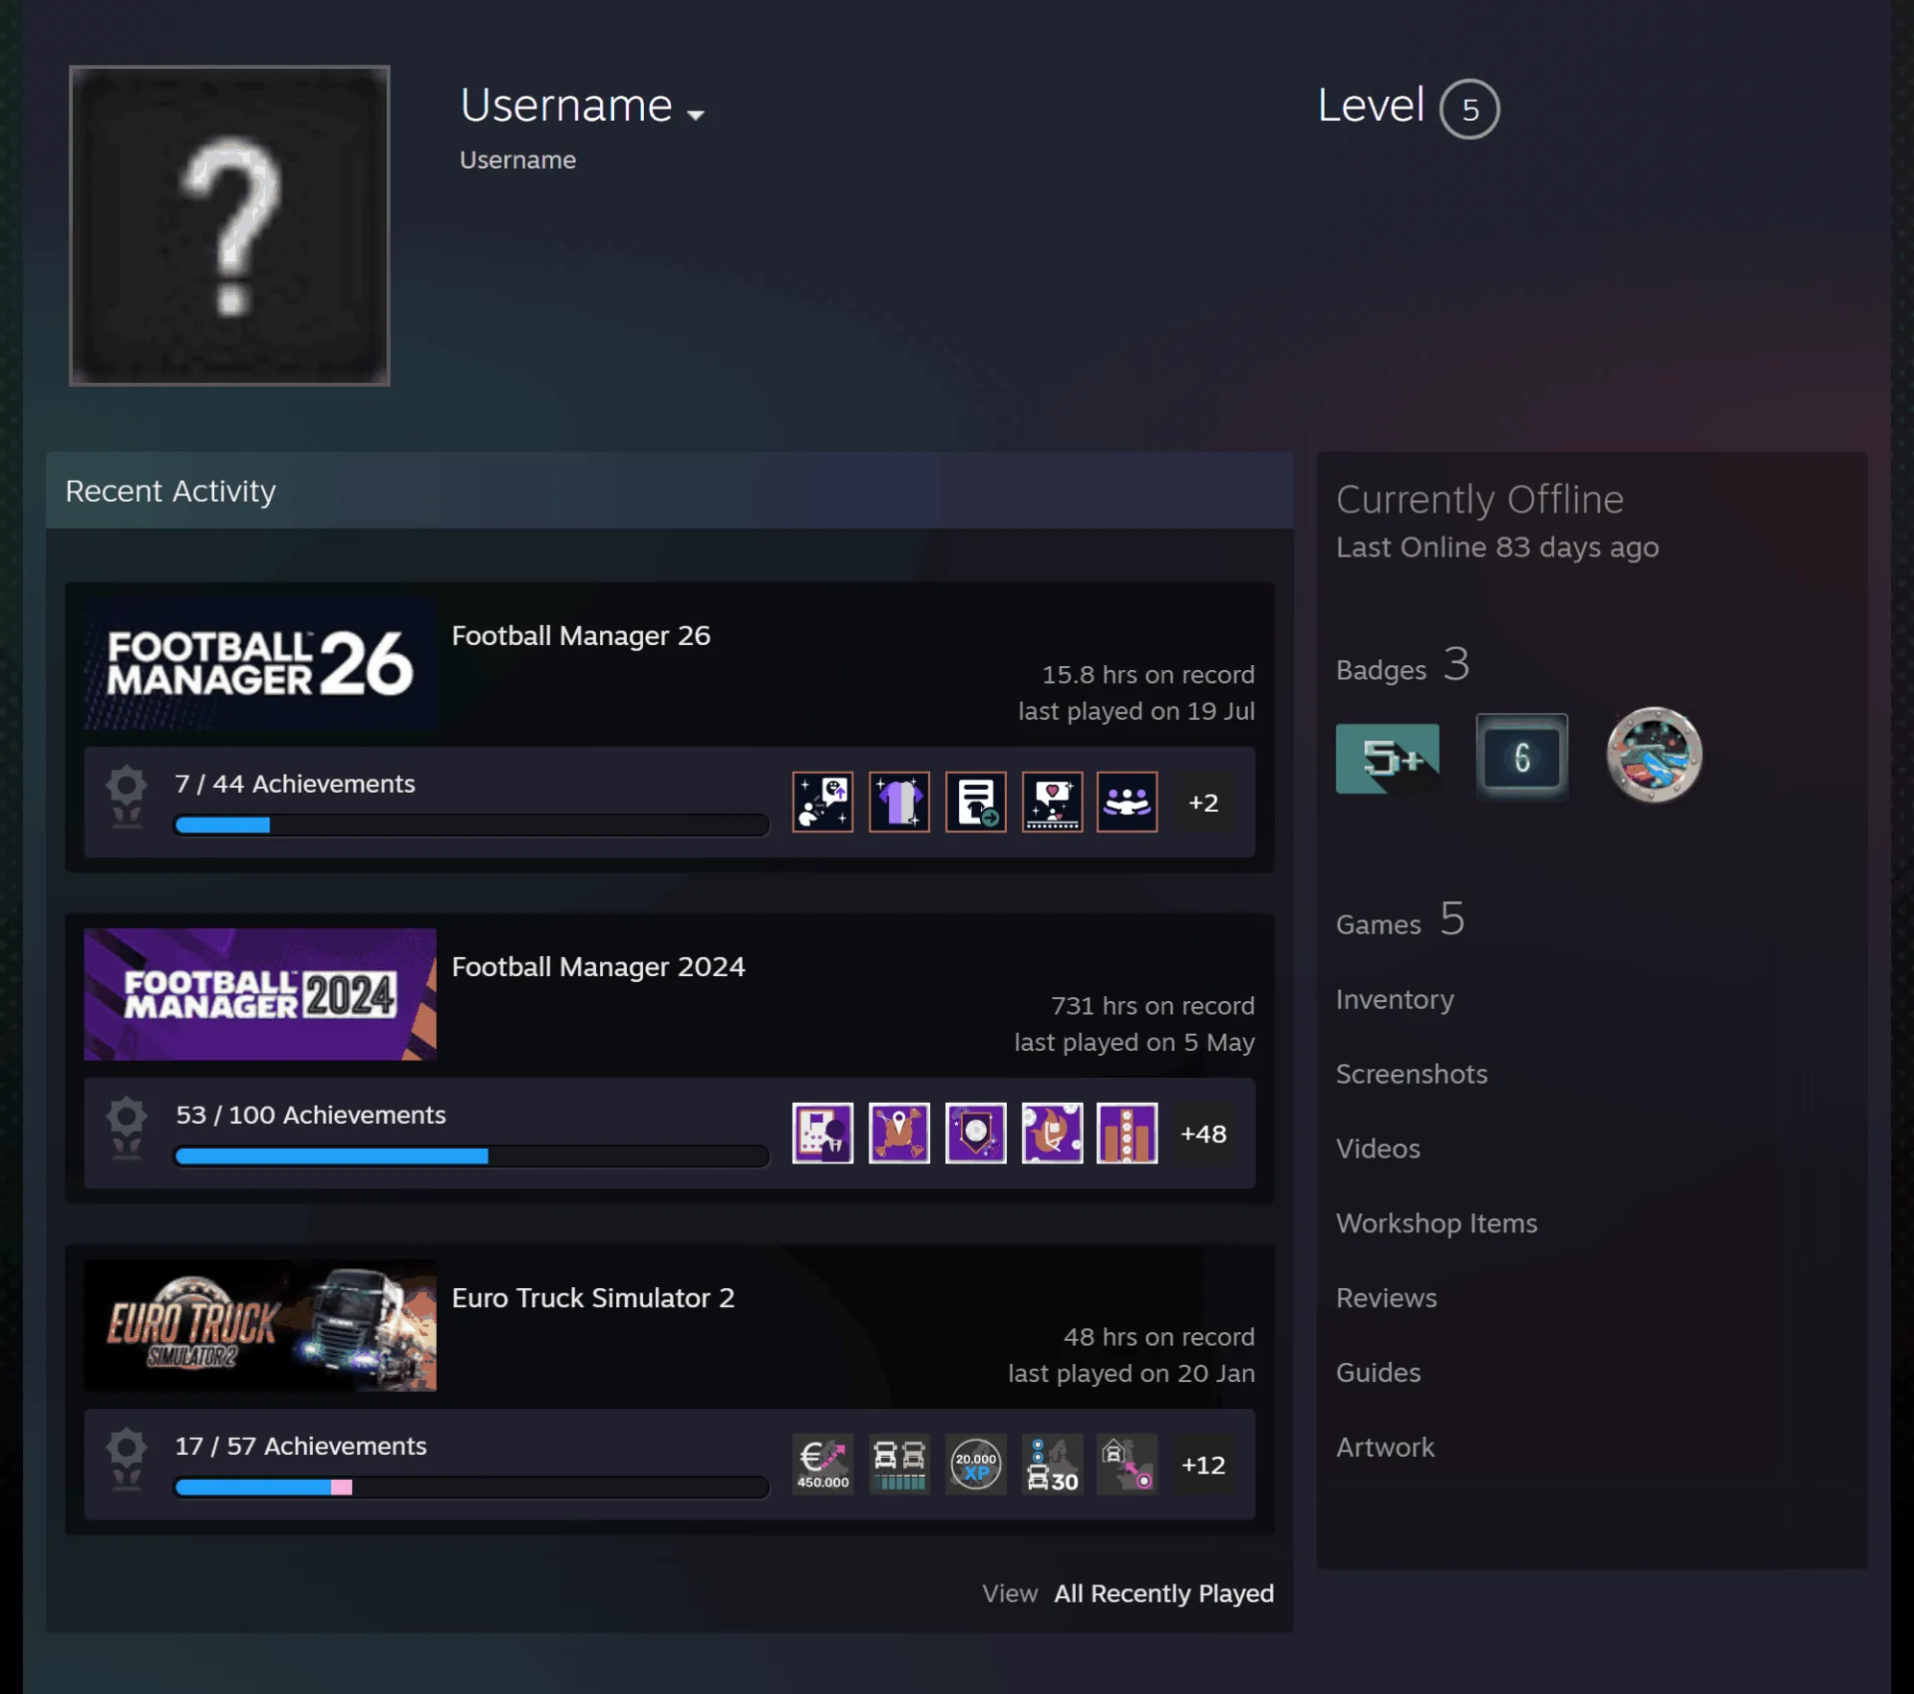Click the group of people achievement icon
This screenshot has width=1914, height=1694.
click(1127, 802)
